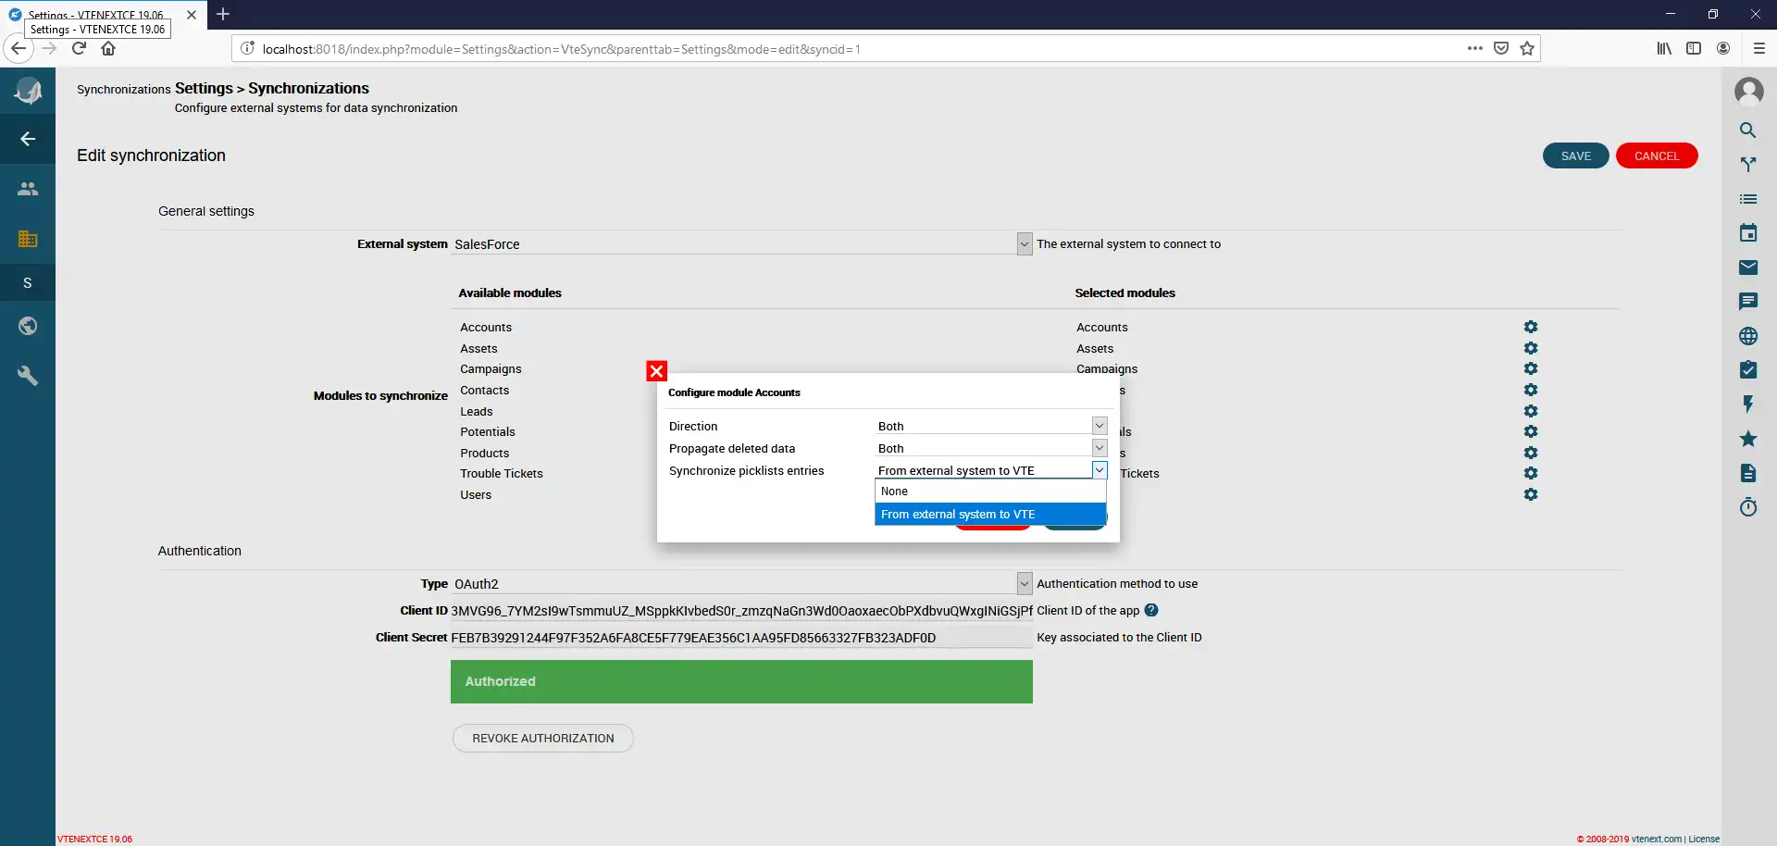This screenshot has height=846, width=1777.
Task: Open gear settings for selected Accounts module
Action: point(1531,327)
